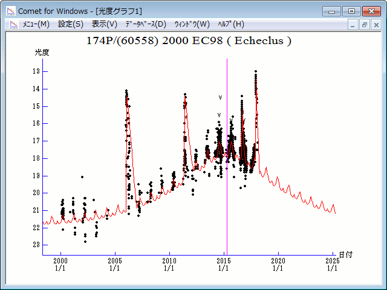Open the データベース(D) database menu
Viewport: 387px width, 290px height.
(x=145, y=24)
